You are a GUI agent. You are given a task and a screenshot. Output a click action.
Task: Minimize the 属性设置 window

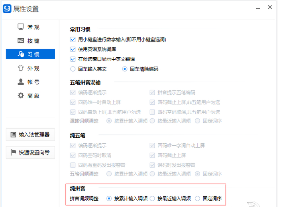tap(258, 8)
